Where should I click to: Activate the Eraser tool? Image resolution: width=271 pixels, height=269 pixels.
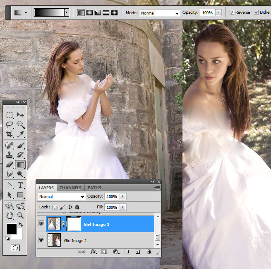[10, 165]
